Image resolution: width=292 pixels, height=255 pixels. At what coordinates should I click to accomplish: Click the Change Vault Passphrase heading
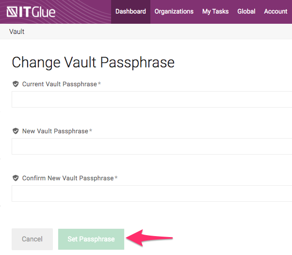click(93, 63)
